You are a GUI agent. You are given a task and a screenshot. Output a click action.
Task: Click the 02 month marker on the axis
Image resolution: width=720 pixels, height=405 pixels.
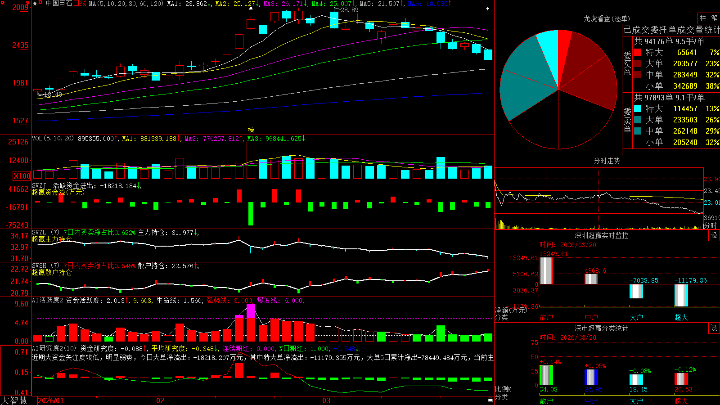160,400
